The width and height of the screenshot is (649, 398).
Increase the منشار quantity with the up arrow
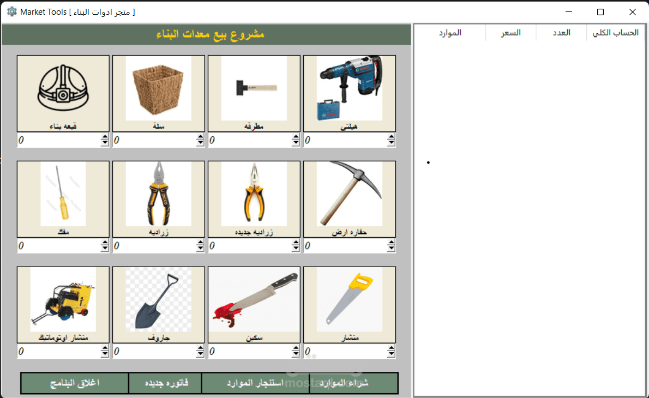point(392,348)
